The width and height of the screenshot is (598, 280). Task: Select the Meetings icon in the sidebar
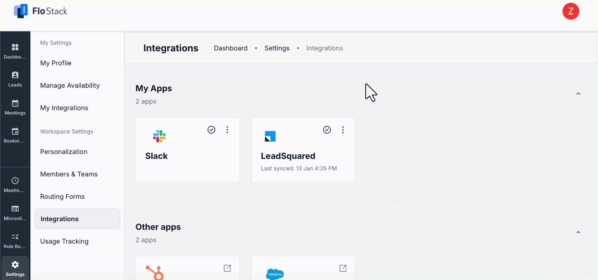coord(15,107)
